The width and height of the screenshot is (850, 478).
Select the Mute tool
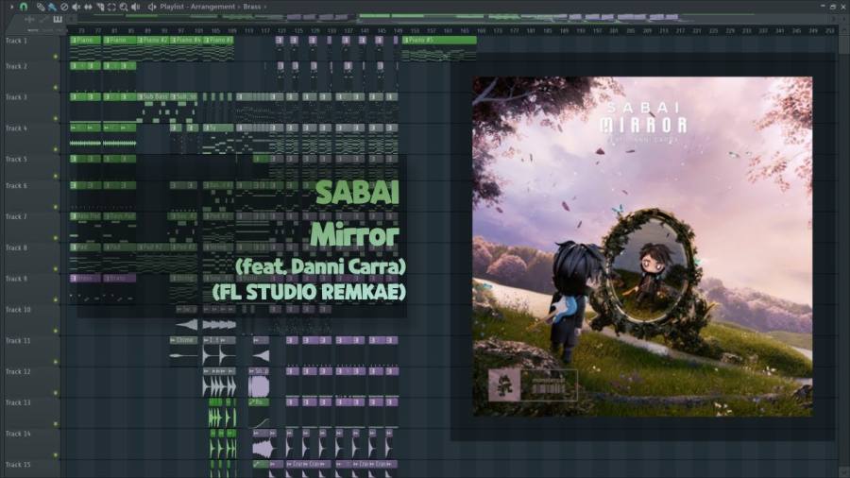(76, 7)
